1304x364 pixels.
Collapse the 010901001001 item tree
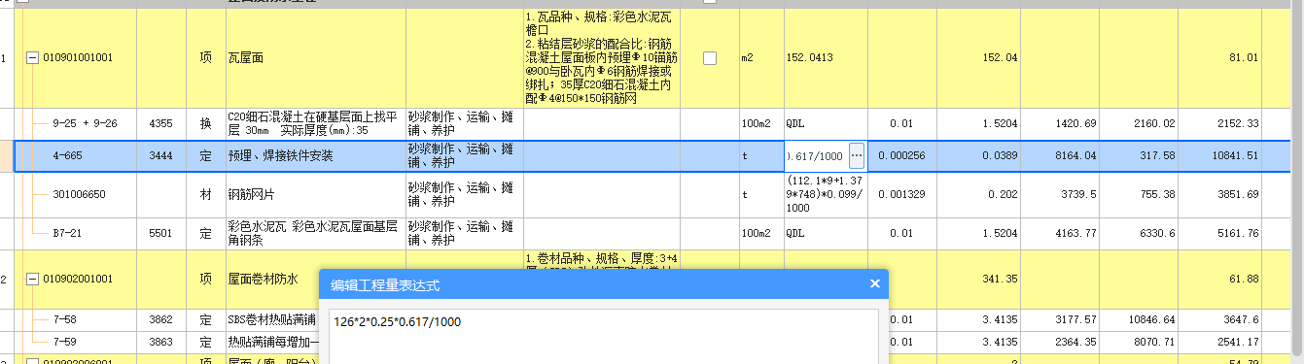coord(32,58)
